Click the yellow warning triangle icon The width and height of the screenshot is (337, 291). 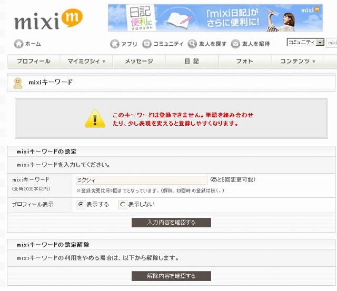coord(95,119)
